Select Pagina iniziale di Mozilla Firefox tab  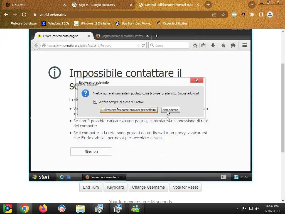(122, 36)
